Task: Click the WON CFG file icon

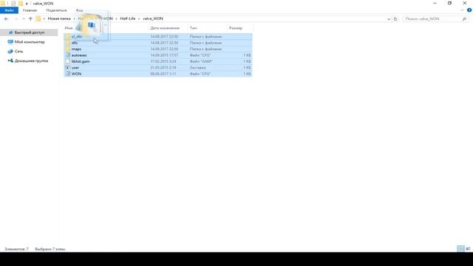Action: pyautogui.click(x=67, y=74)
